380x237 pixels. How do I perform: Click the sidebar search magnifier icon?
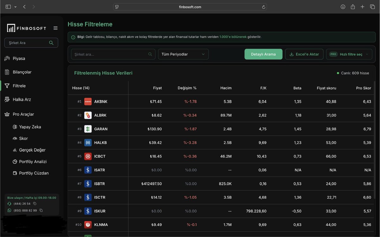51,43
